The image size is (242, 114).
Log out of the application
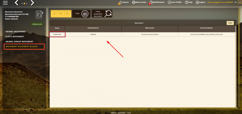pos(201,2)
